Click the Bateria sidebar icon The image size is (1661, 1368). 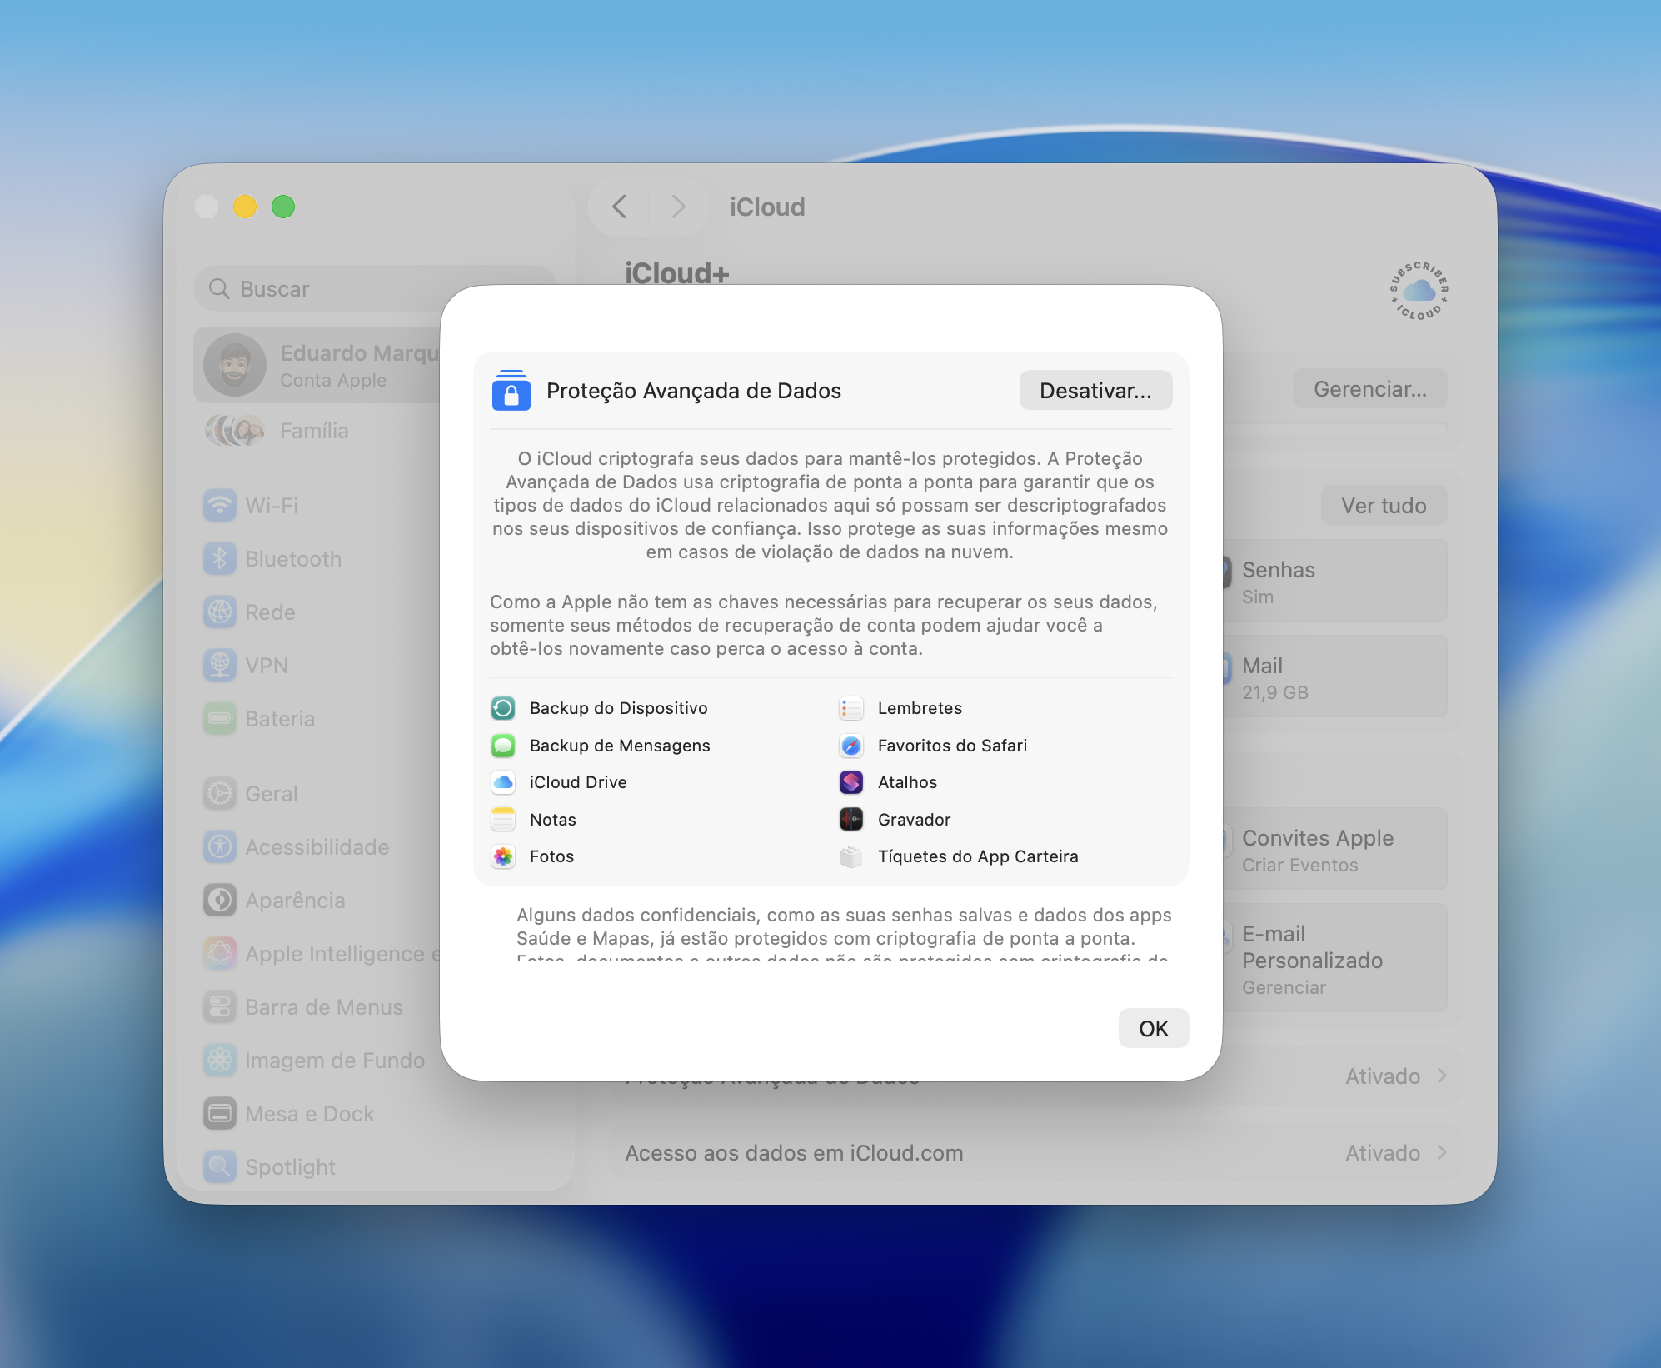(220, 719)
